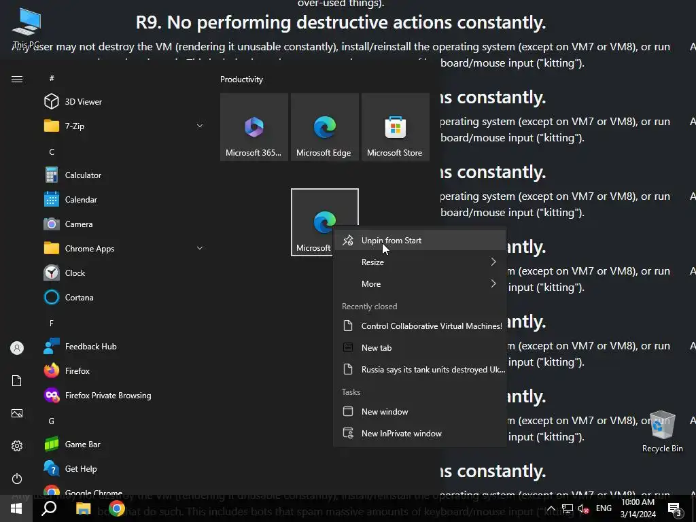Open the user account icon in Start
Screen dimensions: 696x522
(17, 348)
